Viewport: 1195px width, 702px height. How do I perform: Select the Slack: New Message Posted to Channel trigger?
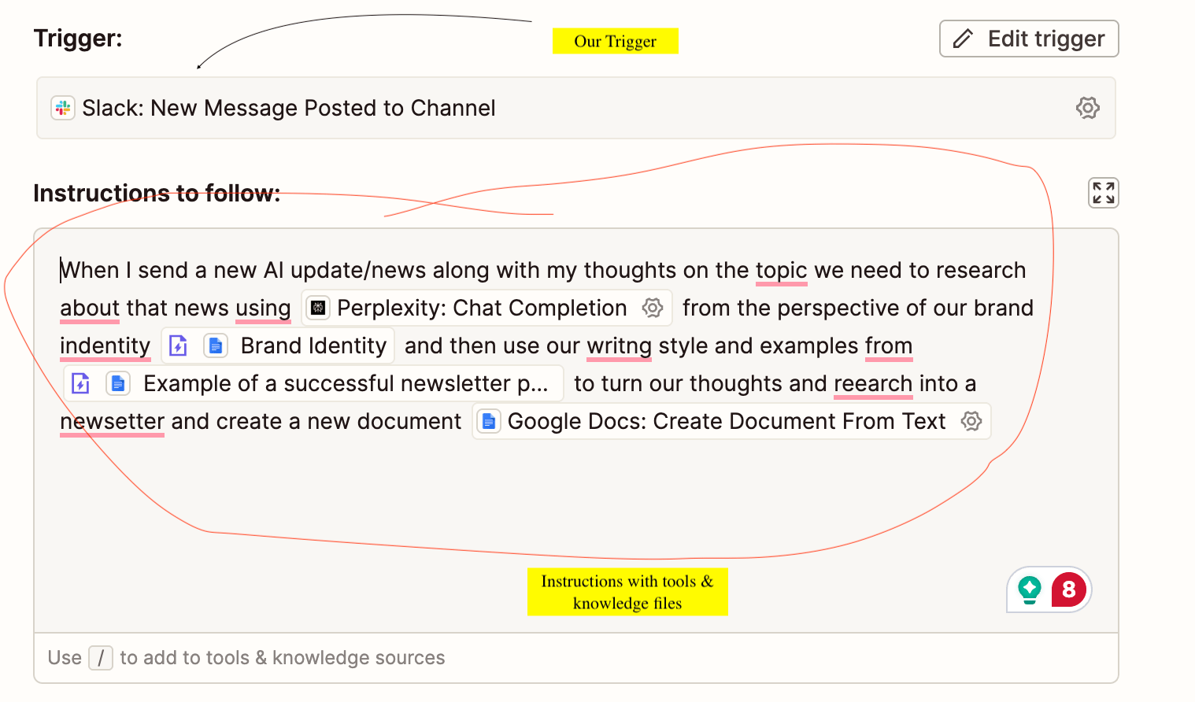[x=576, y=108]
